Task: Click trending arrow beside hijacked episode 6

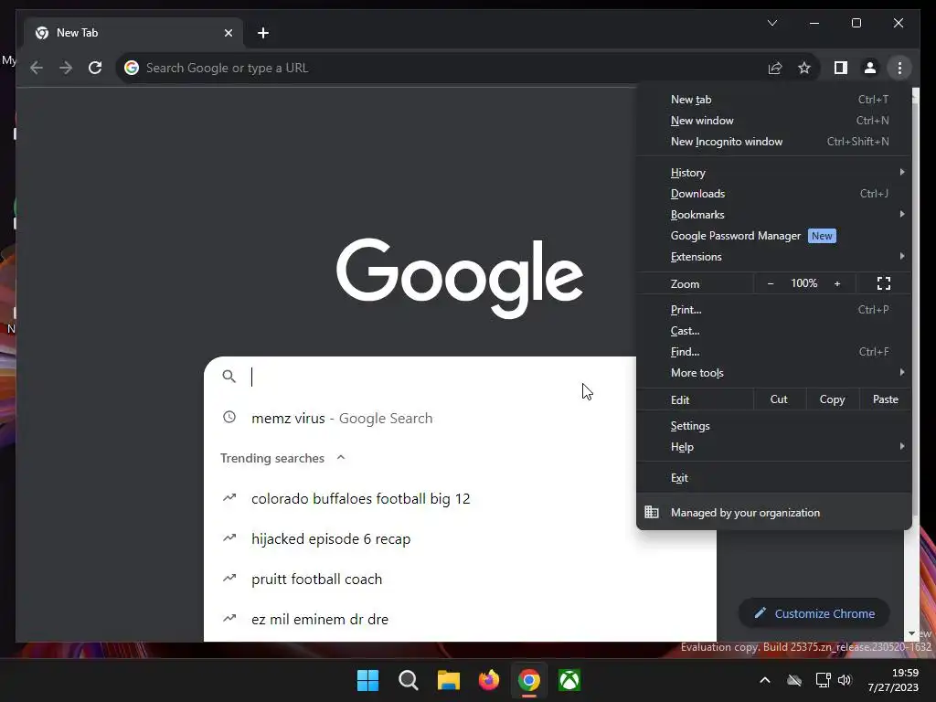Action: coord(229,537)
